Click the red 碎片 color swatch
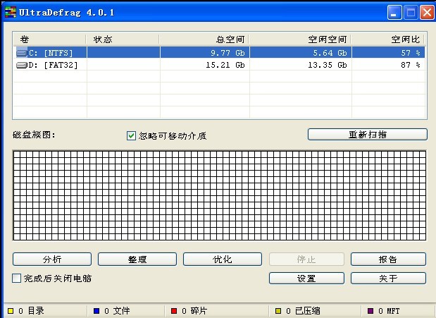This screenshot has width=436, height=318. tap(174, 310)
